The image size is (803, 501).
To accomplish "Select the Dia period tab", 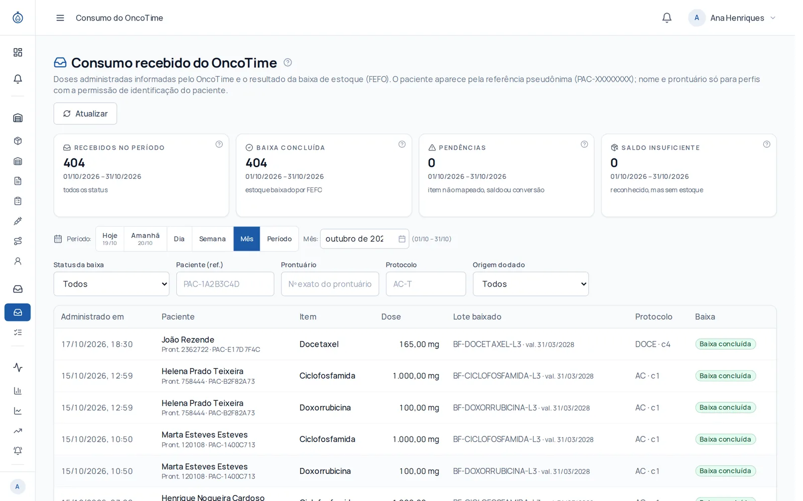I will pos(179,238).
